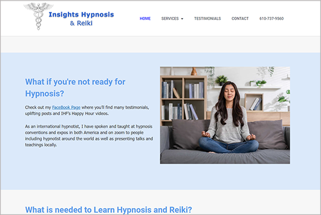Click the text 'uplifting posts and IHF's Happy Hour videos'

(67, 113)
